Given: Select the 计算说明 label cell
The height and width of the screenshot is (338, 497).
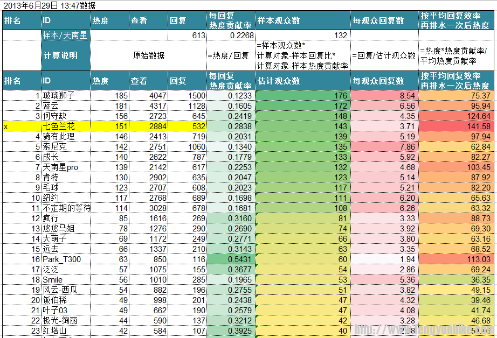Looking at the screenshot, I should tap(65, 55).
